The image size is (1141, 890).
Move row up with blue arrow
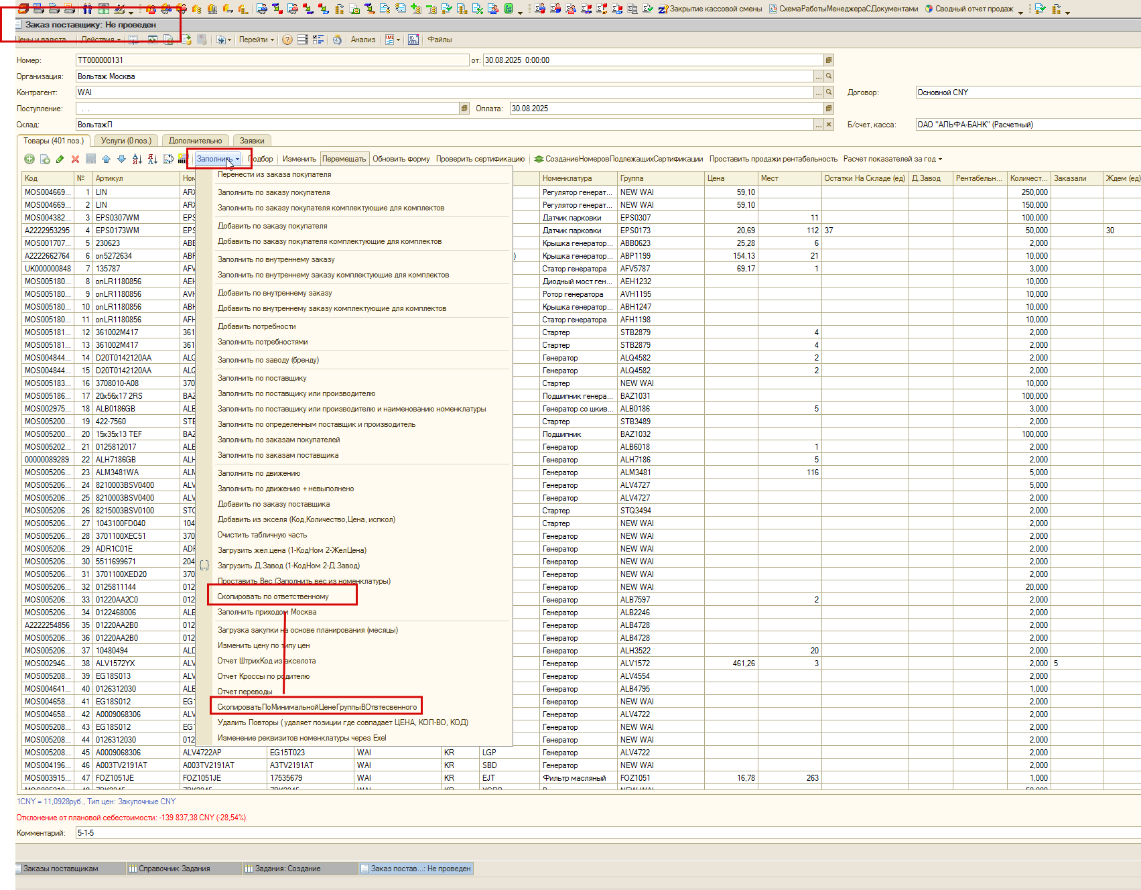[x=106, y=159]
